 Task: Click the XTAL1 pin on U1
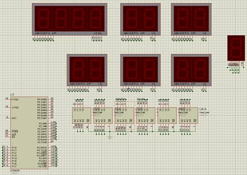point(15,100)
